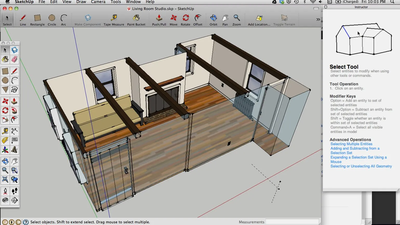Click the 3D Text tool icon
This screenshot has width=400, height=225.
point(15,150)
